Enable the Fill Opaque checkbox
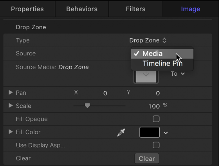Image resolution: width=220 pixels, height=167 pixels. pyautogui.click(x=156, y=119)
